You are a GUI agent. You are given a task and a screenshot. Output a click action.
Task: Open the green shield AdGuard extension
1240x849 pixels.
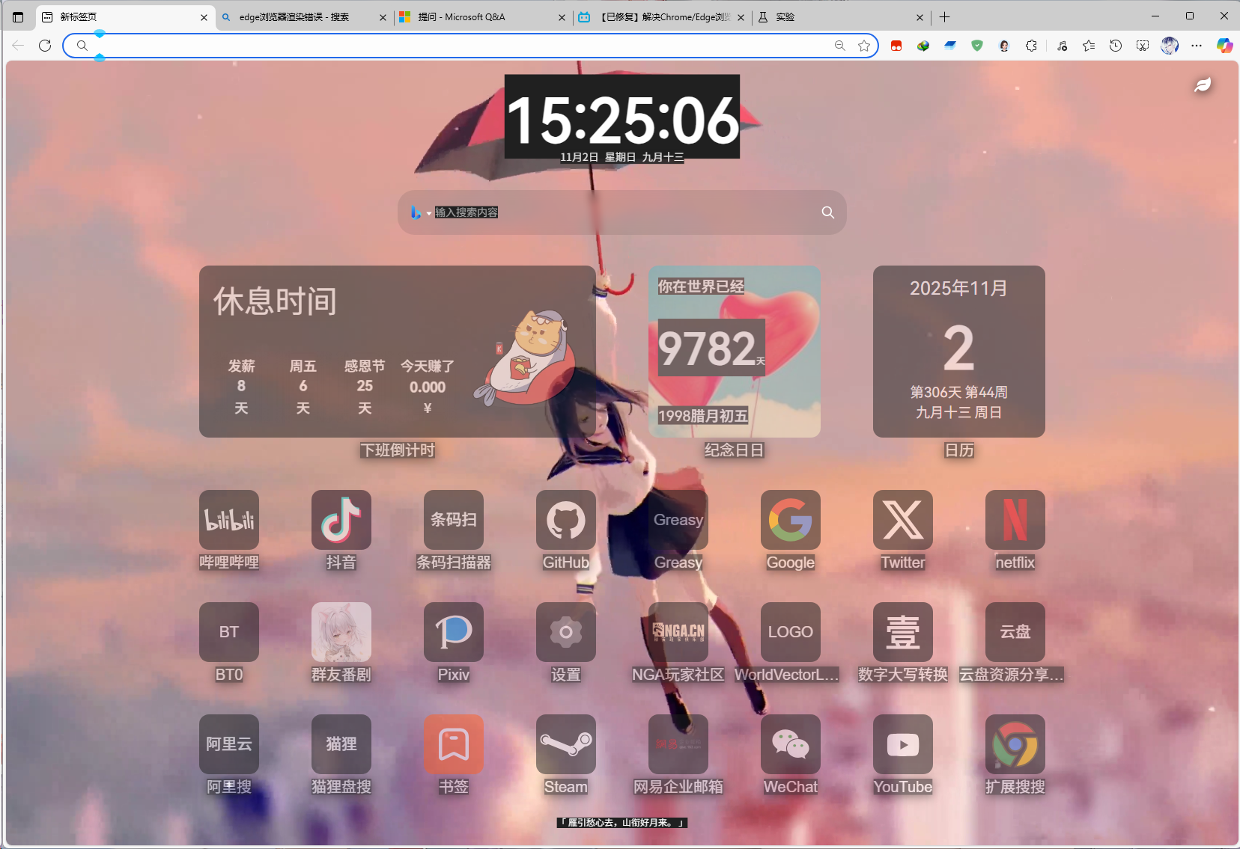coord(977,46)
